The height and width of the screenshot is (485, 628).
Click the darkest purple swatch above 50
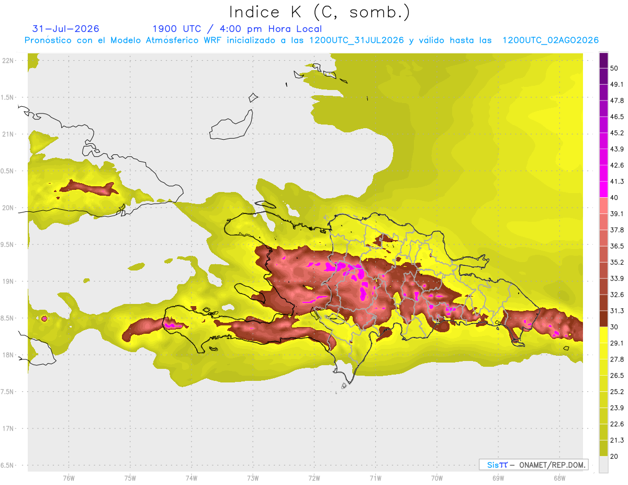[603, 60]
